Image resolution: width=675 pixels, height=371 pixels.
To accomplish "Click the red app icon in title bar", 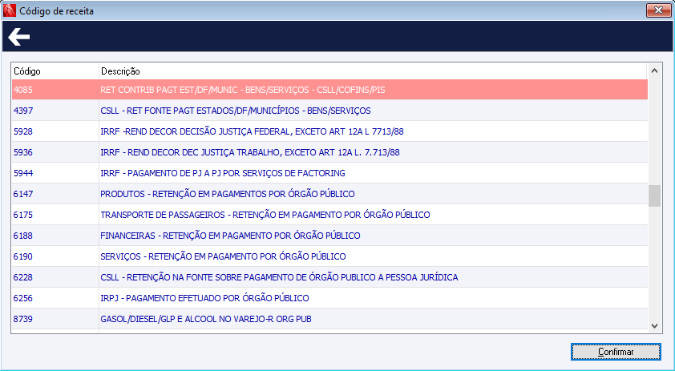I will 9,10.
